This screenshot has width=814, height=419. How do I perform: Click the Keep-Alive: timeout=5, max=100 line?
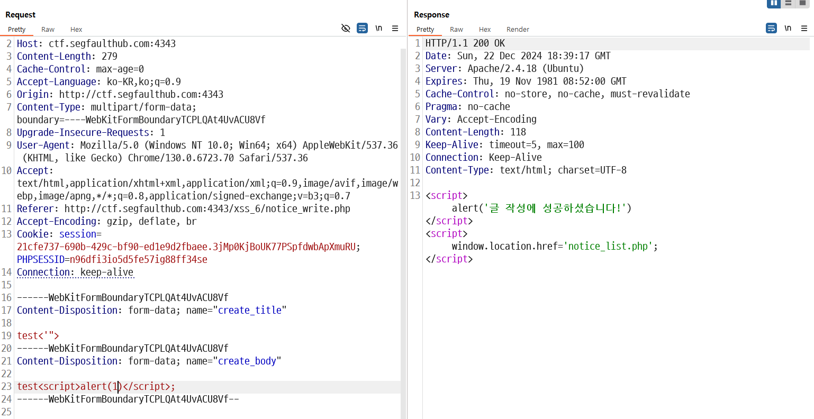coord(505,145)
